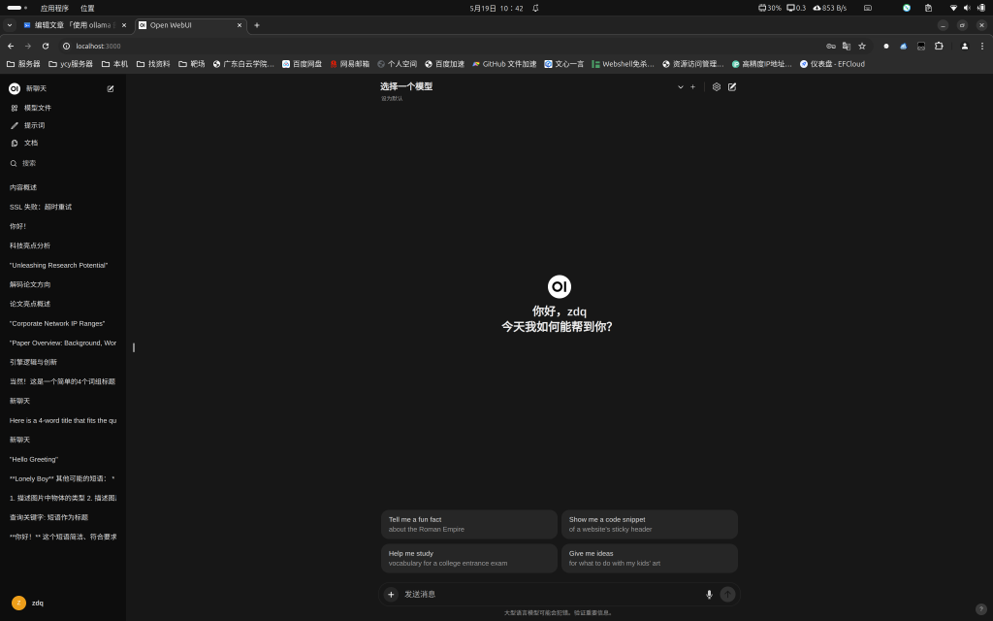Click the 'Tell me a fun fact' suggestion

[468, 524]
